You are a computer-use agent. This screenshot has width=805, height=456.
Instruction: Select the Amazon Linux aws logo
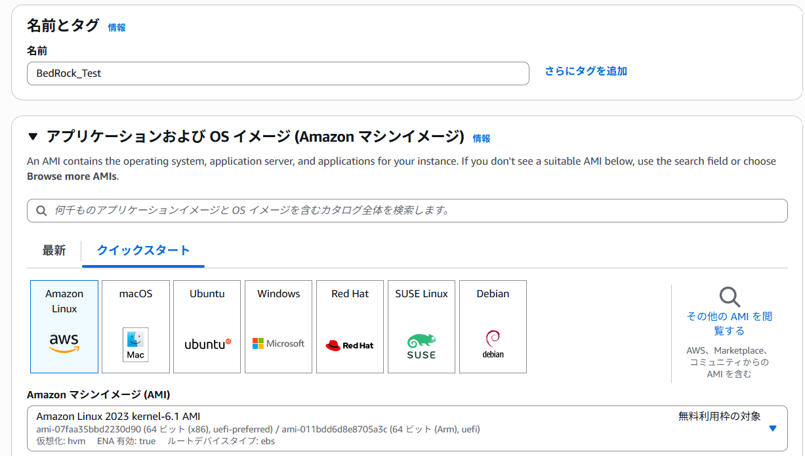(64, 342)
